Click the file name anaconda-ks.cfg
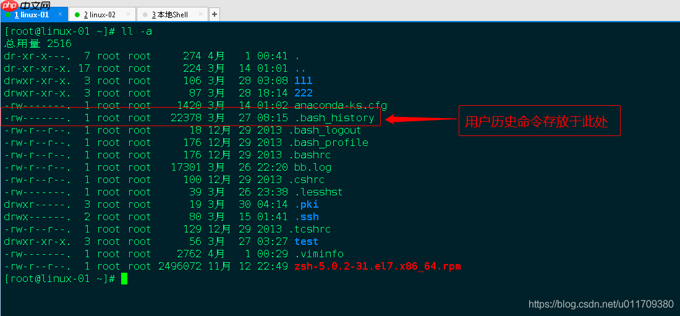 pyautogui.click(x=341, y=106)
